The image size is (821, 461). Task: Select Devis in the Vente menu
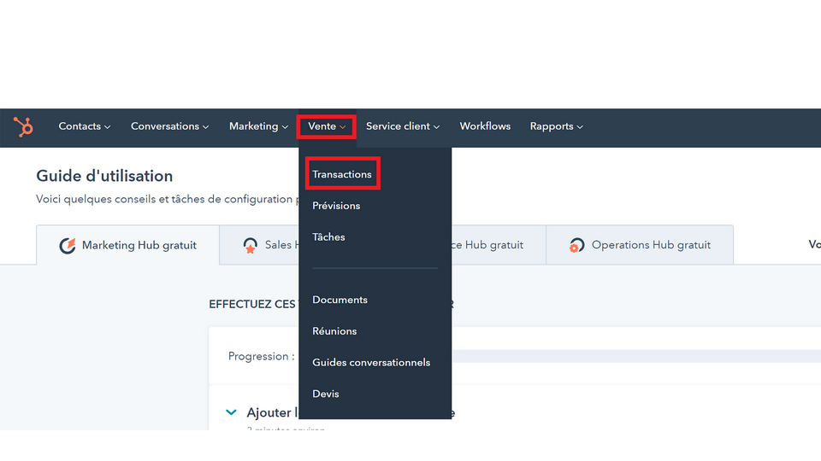coord(326,394)
